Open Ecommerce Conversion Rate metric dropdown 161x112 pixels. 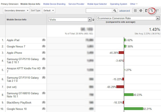(128, 18)
